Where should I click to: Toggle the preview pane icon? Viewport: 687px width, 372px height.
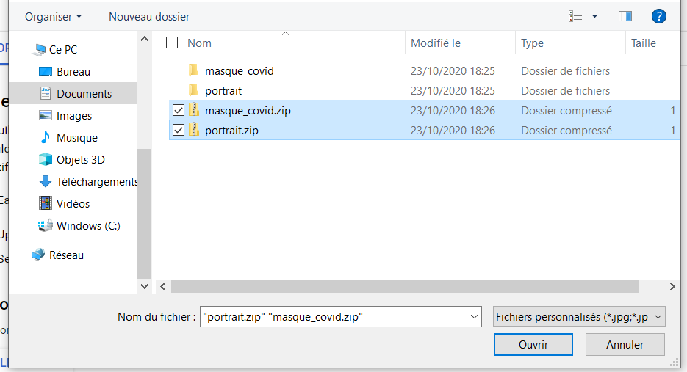pos(625,16)
